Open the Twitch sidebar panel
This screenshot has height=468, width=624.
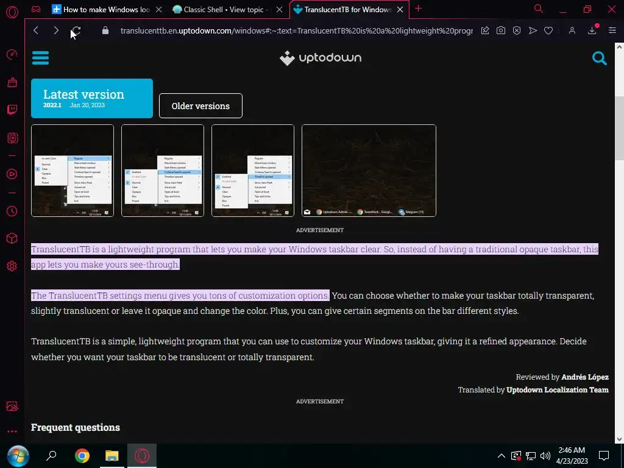tap(12, 110)
